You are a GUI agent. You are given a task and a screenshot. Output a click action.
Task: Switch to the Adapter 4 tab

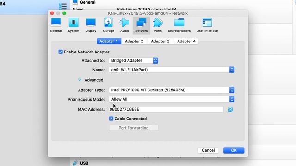186,41
